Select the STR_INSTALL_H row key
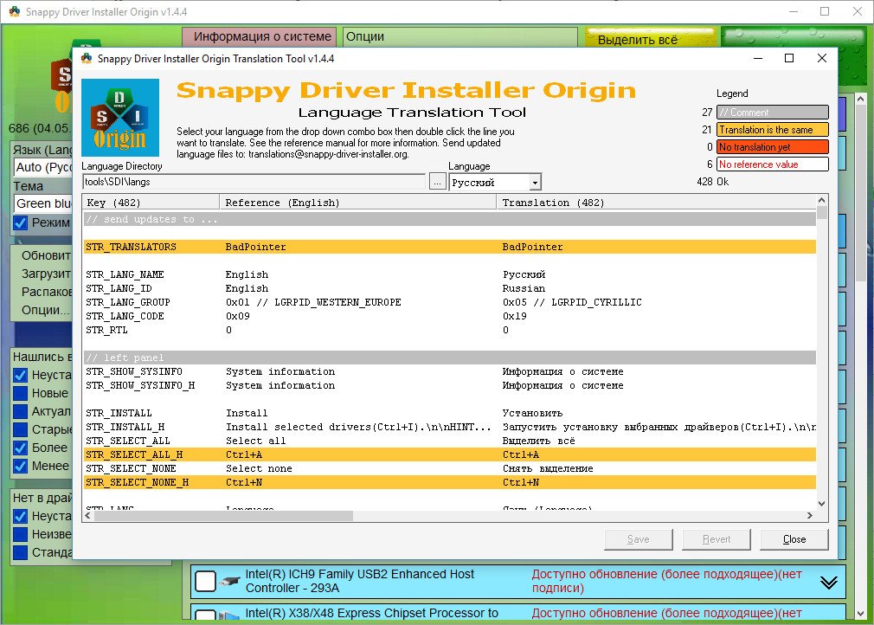The width and height of the screenshot is (874, 625). coord(125,427)
